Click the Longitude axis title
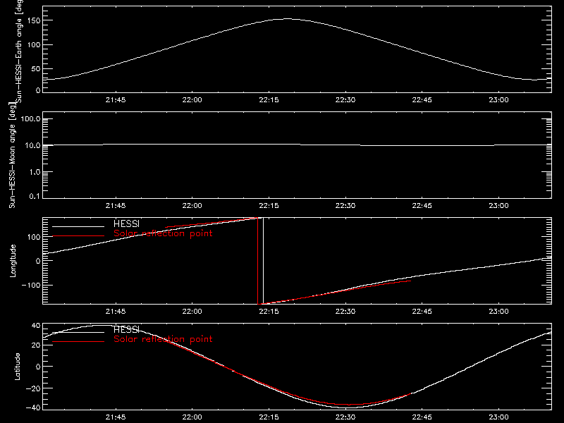564x423 pixels. (x=13, y=261)
